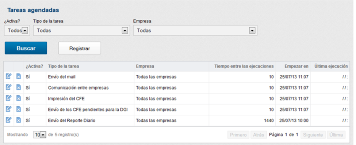Edit the Comunicación entre empresas task
Screen dimensions: 356x145
point(8,88)
